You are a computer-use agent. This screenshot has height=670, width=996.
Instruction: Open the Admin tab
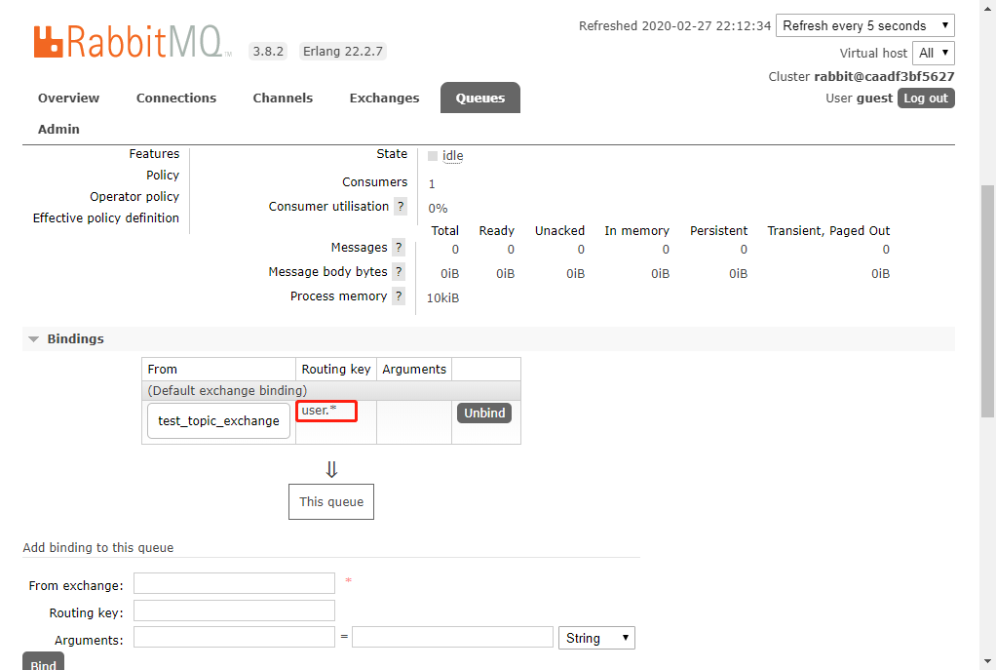click(58, 129)
